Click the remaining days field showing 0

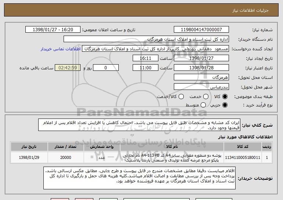click(106, 68)
